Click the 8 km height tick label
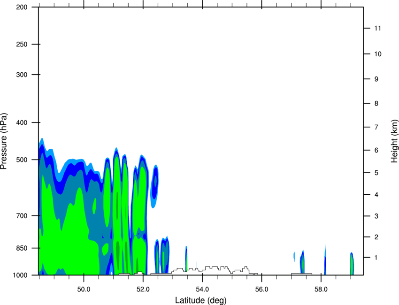Viewport: 399px width, 305px height. point(376,104)
